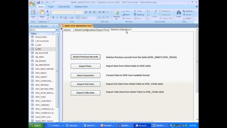
Task: Select the Siebel to Salesforce tab
Action: click(x=121, y=30)
